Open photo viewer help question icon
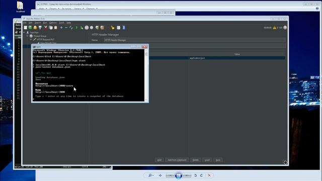Screen dimensions: 322x181 [x=317, y=9]
